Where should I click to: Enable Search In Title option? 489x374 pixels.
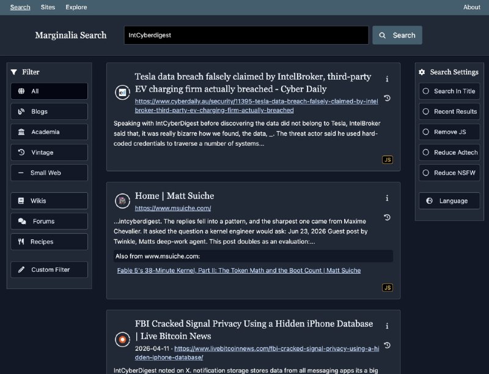[449, 91]
